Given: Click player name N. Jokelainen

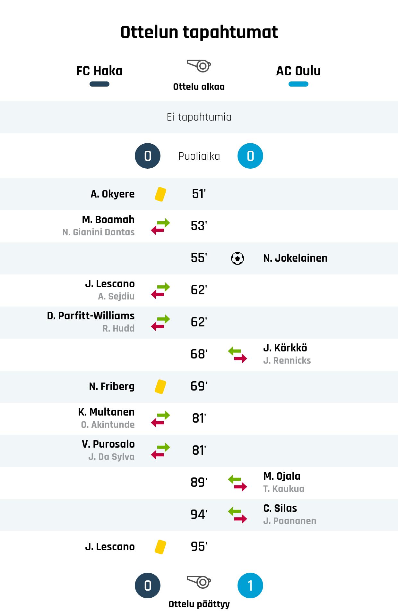Looking at the screenshot, I should tap(295, 258).
